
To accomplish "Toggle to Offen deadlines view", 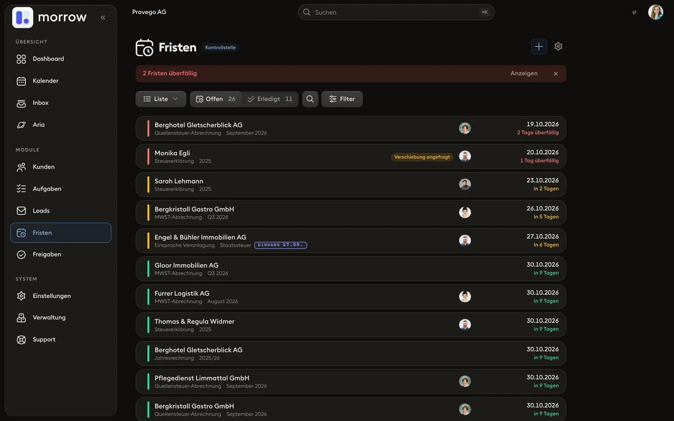I will 216,99.
